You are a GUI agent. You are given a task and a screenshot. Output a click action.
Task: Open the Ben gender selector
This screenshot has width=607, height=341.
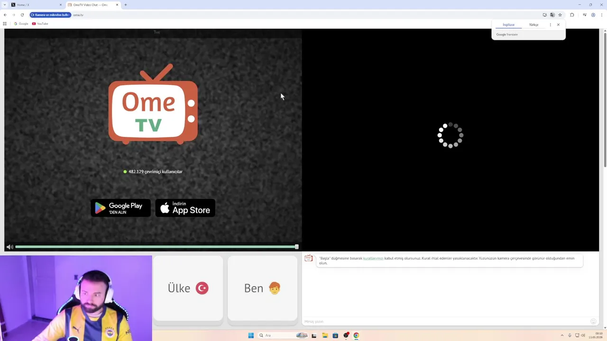click(x=262, y=288)
